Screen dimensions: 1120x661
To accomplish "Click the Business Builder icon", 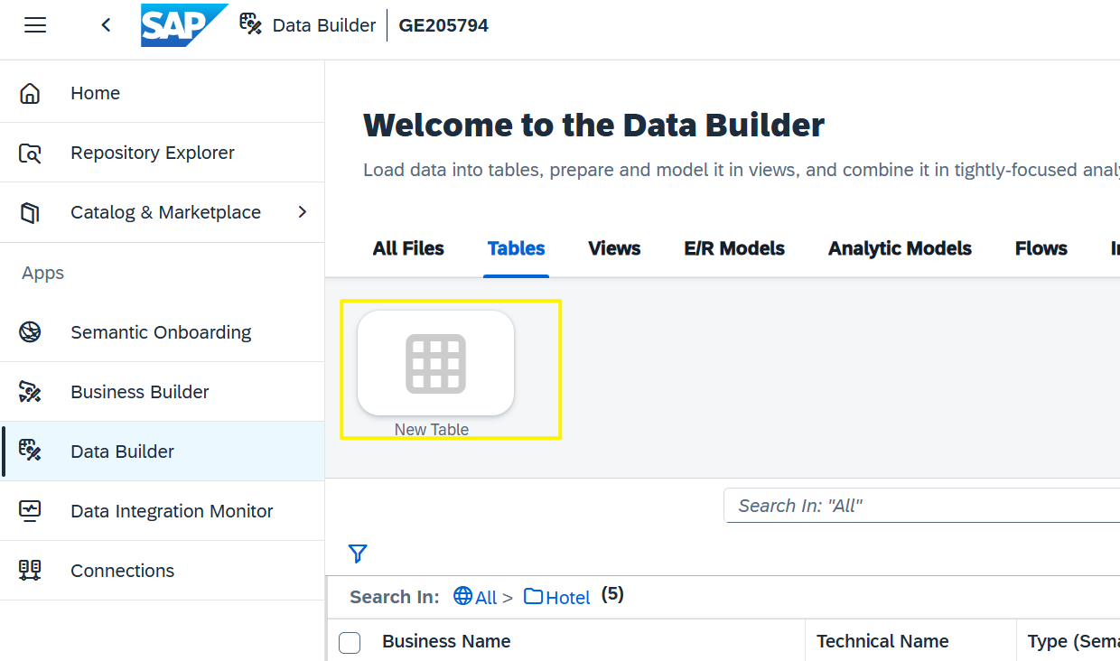I will [x=30, y=392].
